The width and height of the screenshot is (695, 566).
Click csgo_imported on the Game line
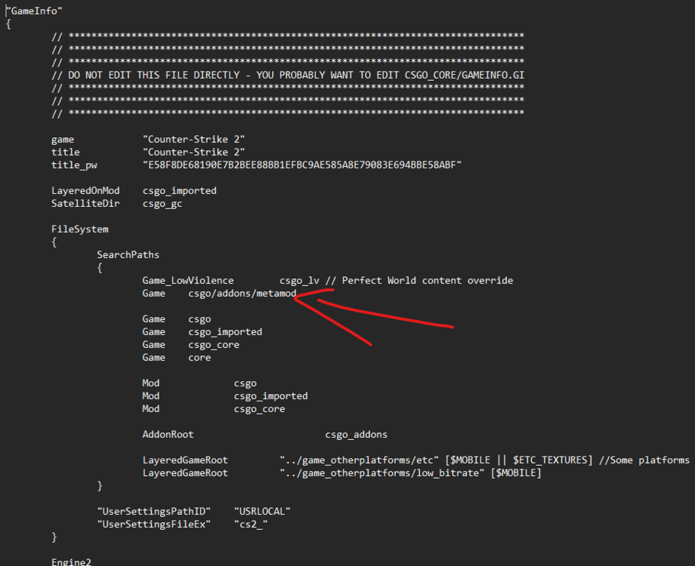pyautogui.click(x=225, y=332)
